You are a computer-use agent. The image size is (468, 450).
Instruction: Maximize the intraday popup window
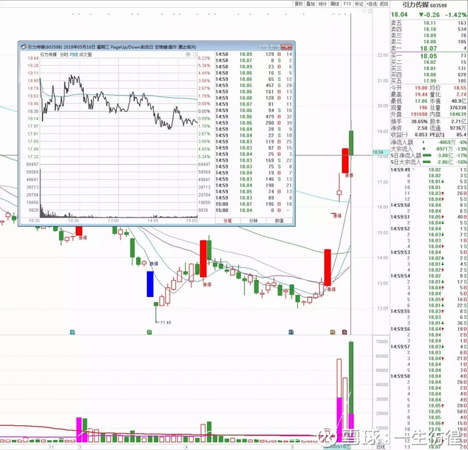pos(275,47)
